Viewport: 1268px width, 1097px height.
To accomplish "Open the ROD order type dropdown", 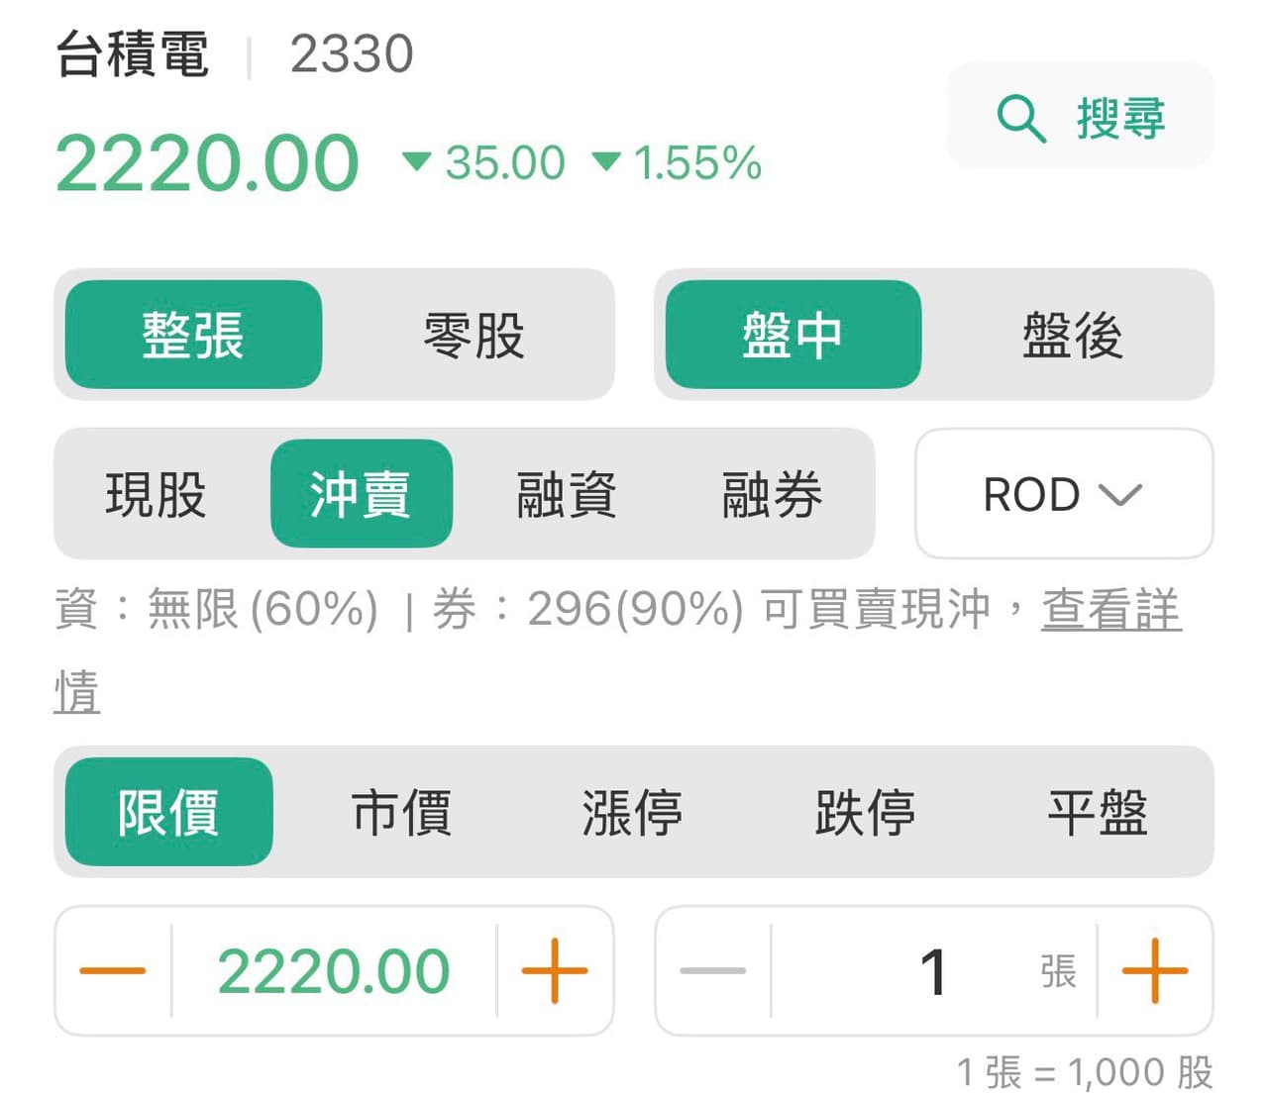I will pyautogui.click(x=1064, y=493).
